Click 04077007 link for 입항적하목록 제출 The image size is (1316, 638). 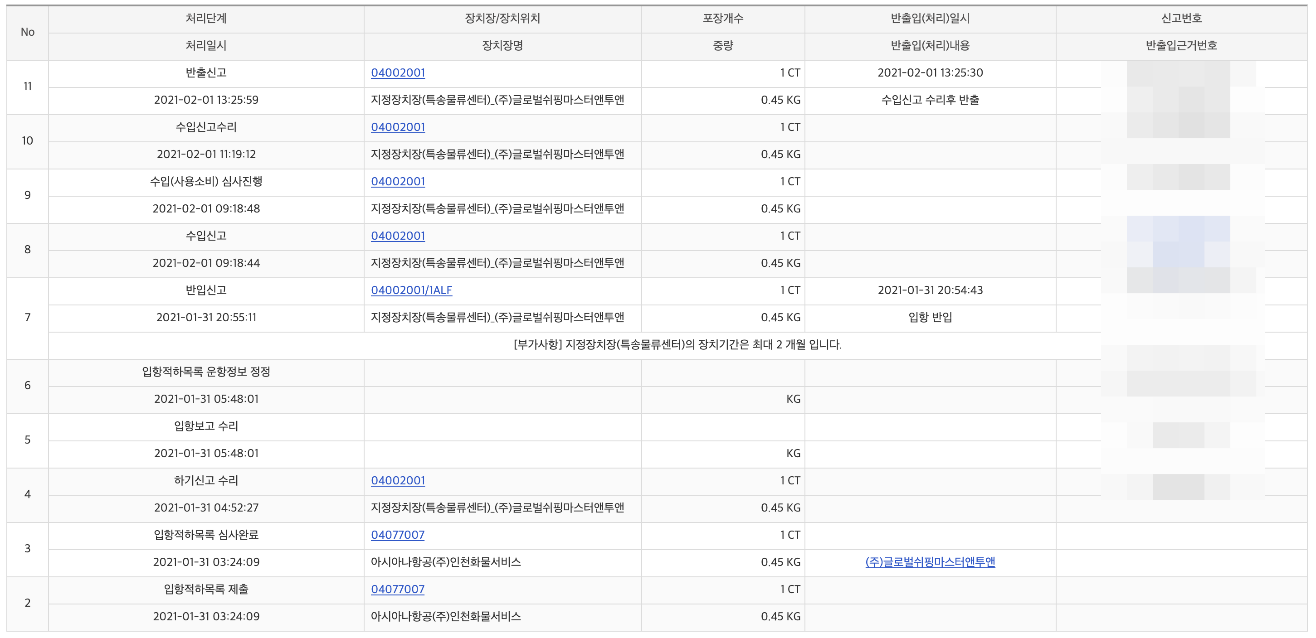pyautogui.click(x=397, y=589)
